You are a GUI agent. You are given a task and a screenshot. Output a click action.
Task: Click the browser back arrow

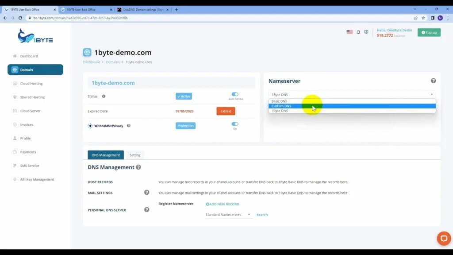(5, 18)
